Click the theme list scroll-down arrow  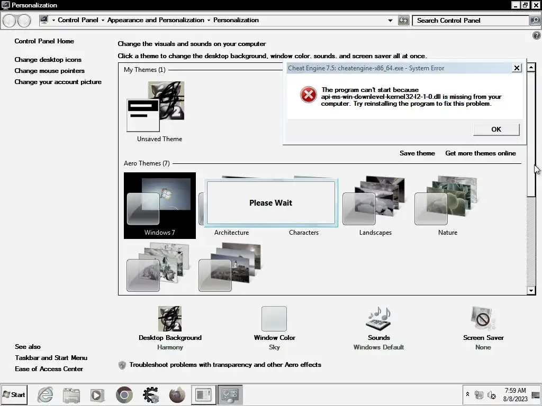click(x=531, y=290)
